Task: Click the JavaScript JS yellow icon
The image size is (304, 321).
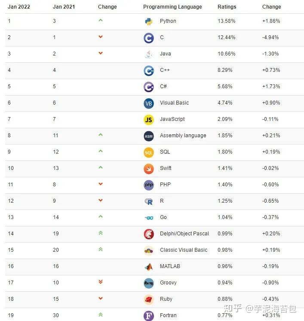Action: [x=149, y=119]
